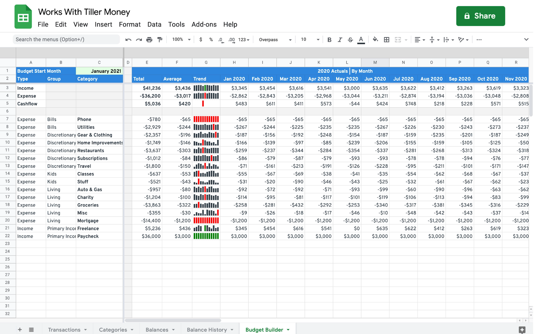The image size is (534, 334).
Task: Switch to the Balance History tab
Action: (x=207, y=330)
